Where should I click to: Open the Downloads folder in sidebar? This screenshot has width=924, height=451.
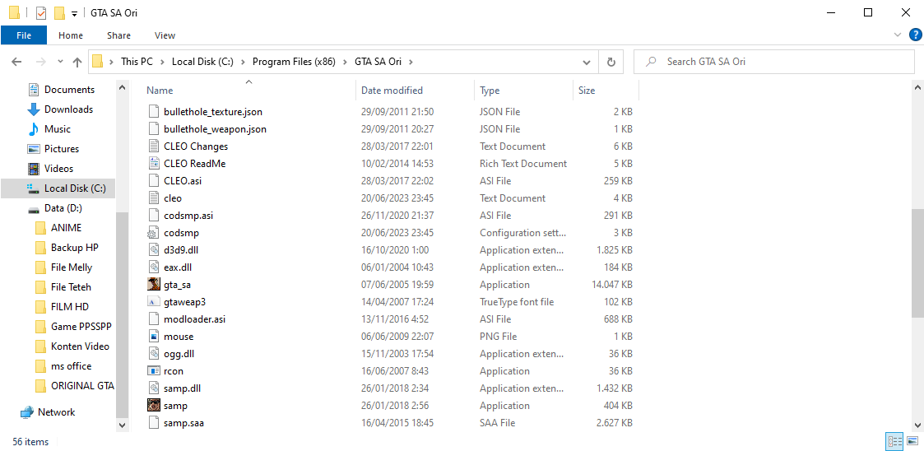(68, 109)
